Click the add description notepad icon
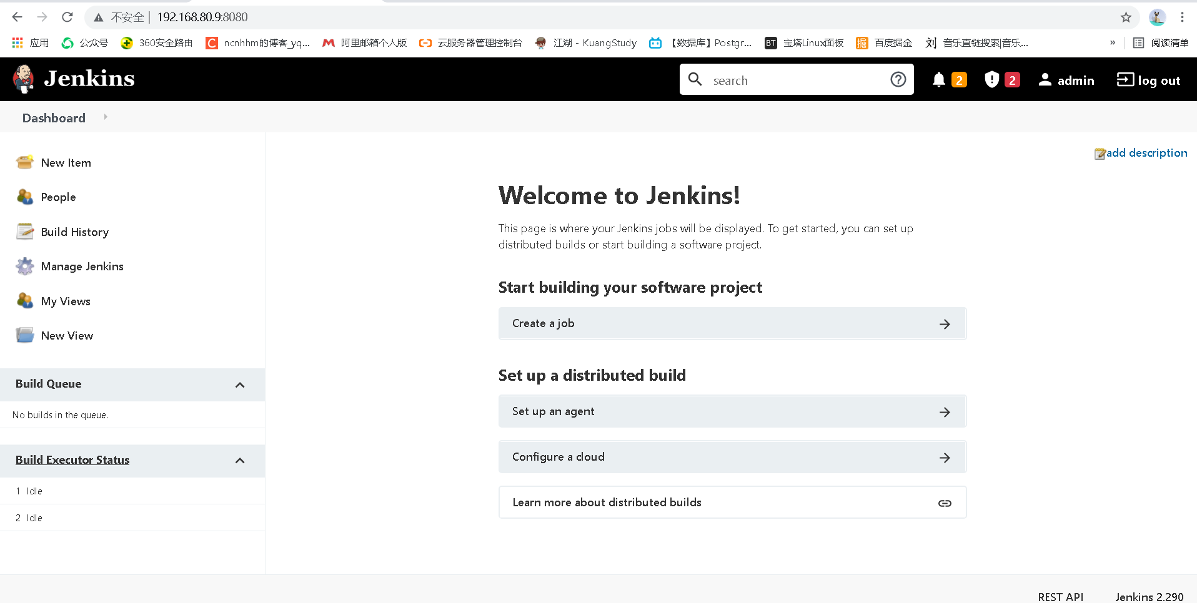 point(1100,154)
